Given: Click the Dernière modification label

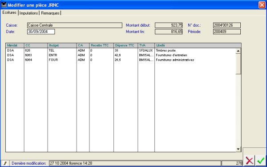Looking at the screenshot, I should [29, 163].
